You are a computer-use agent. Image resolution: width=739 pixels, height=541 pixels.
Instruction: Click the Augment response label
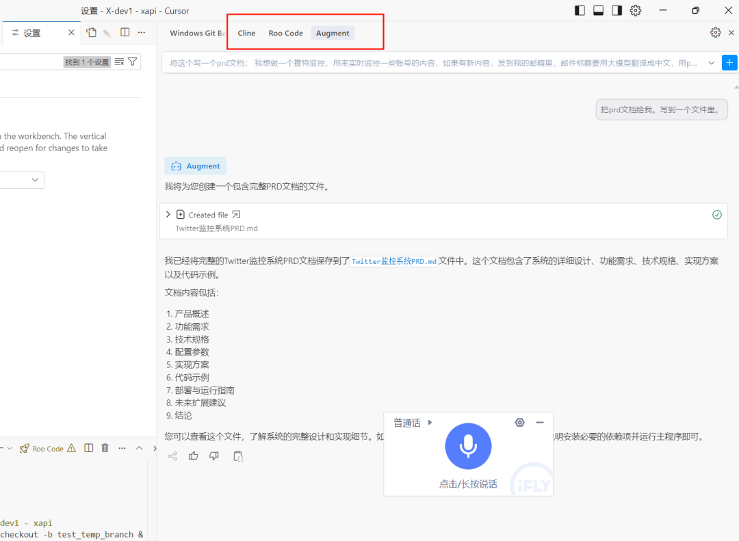[x=196, y=166]
